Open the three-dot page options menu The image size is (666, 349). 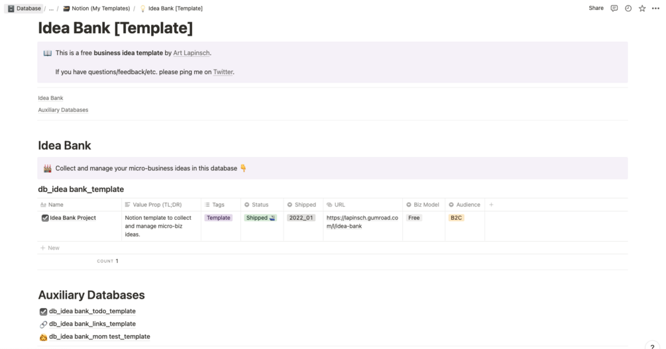(x=655, y=9)
